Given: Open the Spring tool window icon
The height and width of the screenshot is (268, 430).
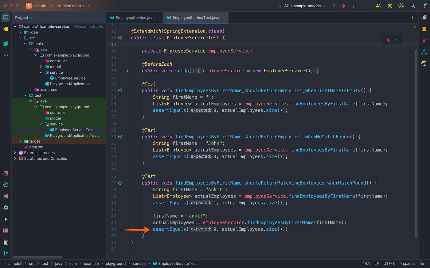Looking at the screenshot, I should (424, 63).
